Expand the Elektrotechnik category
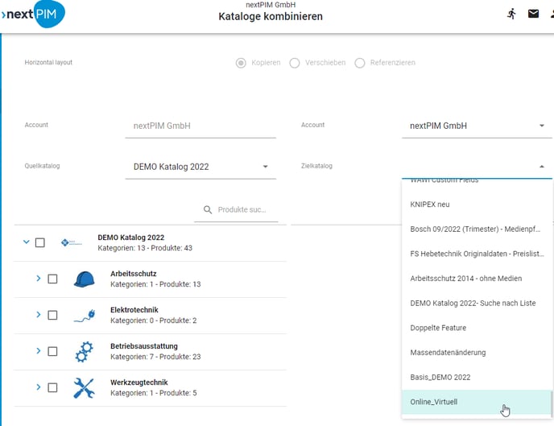 click(x=39, y=314)
